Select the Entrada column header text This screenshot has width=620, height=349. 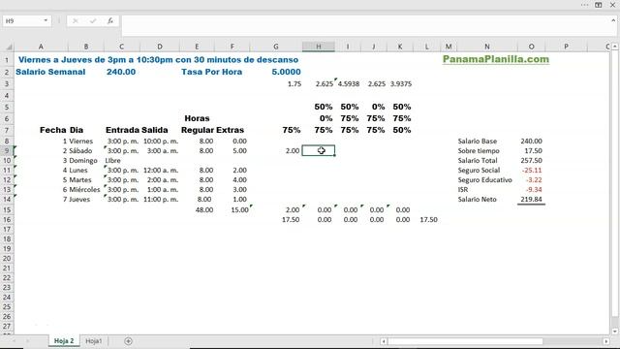tap(123, 130)
